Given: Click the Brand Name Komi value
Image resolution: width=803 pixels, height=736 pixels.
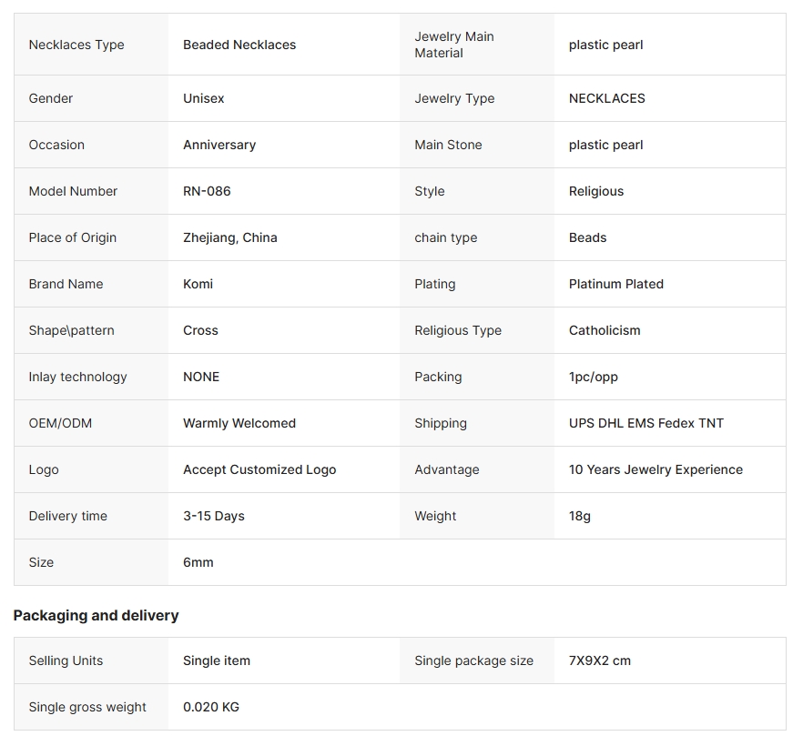Looking at the screenshot, I should 198,284.
